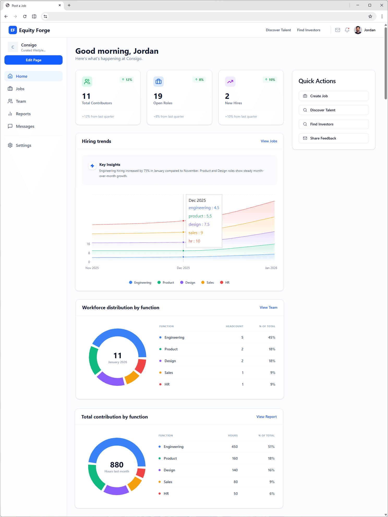Open Jobs in sidebar
This screenshot has height=517, width=388.
(x=33, y=89)
